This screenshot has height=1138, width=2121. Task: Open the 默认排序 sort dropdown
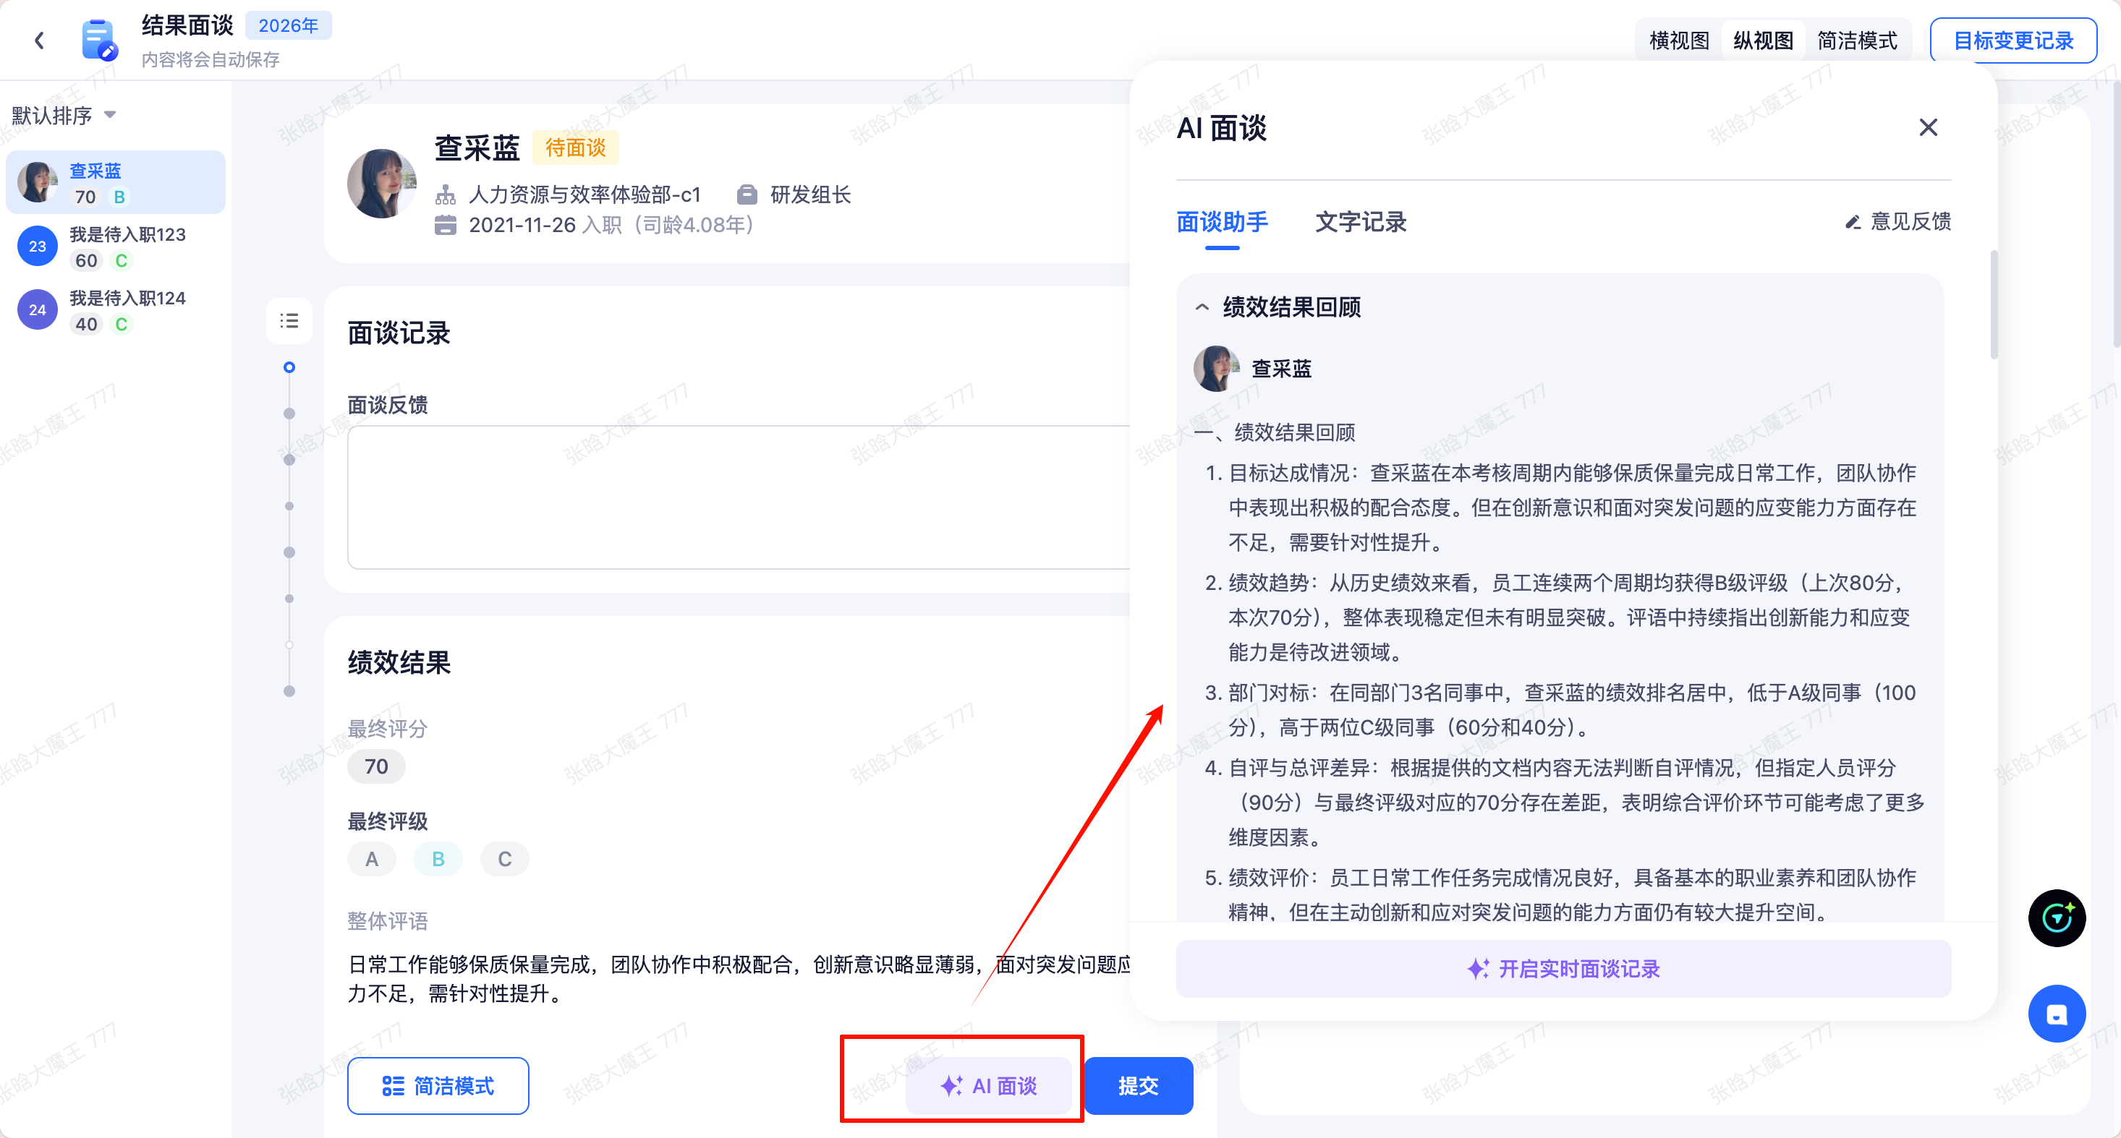pyautogui.click(x=64, y=115)
